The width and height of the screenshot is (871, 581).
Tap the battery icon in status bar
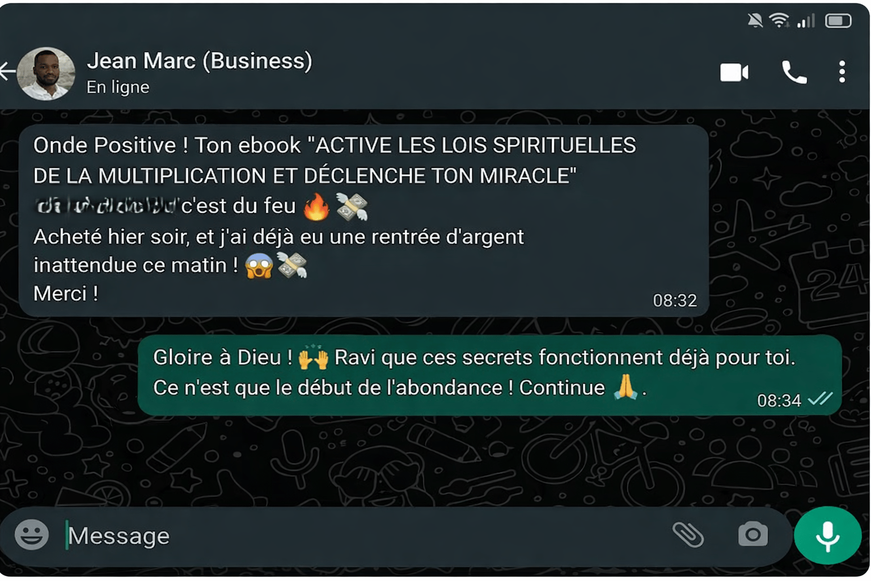click(838, 21)
